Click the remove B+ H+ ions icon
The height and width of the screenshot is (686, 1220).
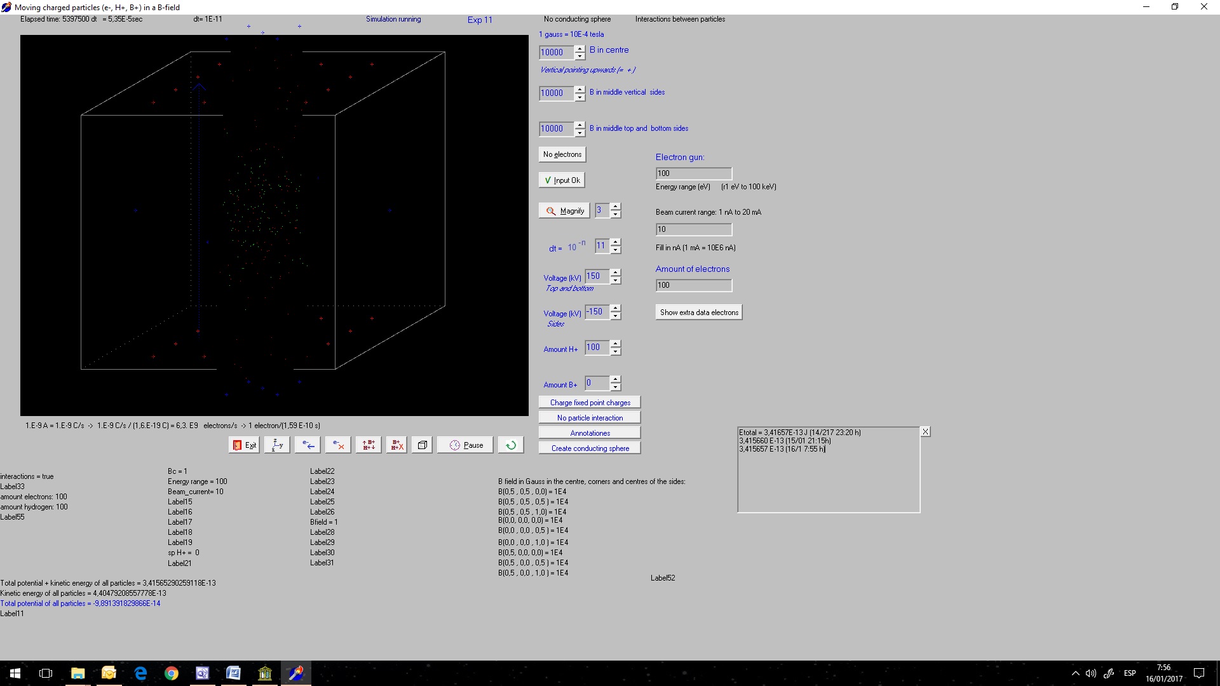(396, 445)
